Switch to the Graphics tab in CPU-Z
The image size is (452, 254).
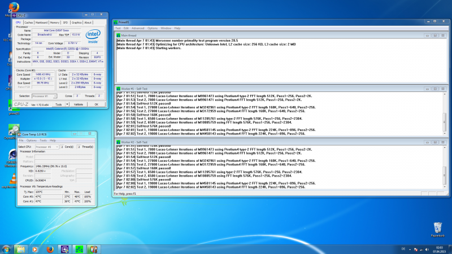pos(76,23)
